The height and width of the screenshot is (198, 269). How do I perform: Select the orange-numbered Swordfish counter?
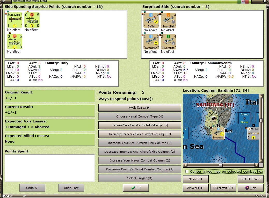point(169,20)
